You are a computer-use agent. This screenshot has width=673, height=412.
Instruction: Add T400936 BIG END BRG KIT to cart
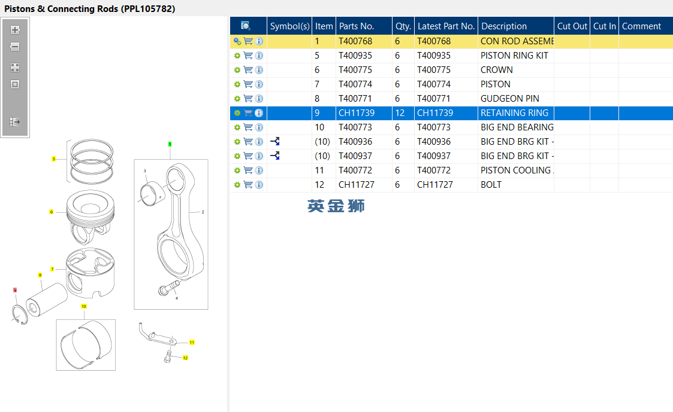[248, 142]
